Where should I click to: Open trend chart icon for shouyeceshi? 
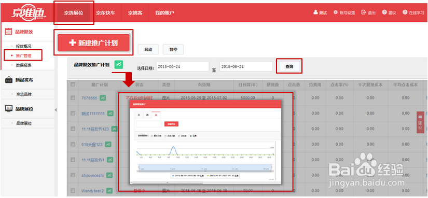[110, 175]
